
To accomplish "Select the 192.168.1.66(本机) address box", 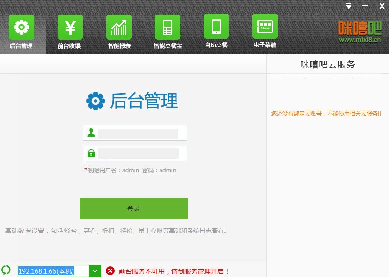I will tap(53, 271).
